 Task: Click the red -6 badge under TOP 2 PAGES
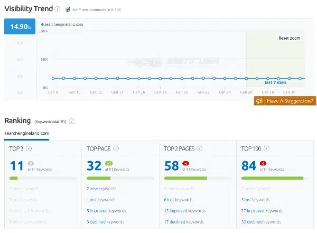[x=185, y=163]
